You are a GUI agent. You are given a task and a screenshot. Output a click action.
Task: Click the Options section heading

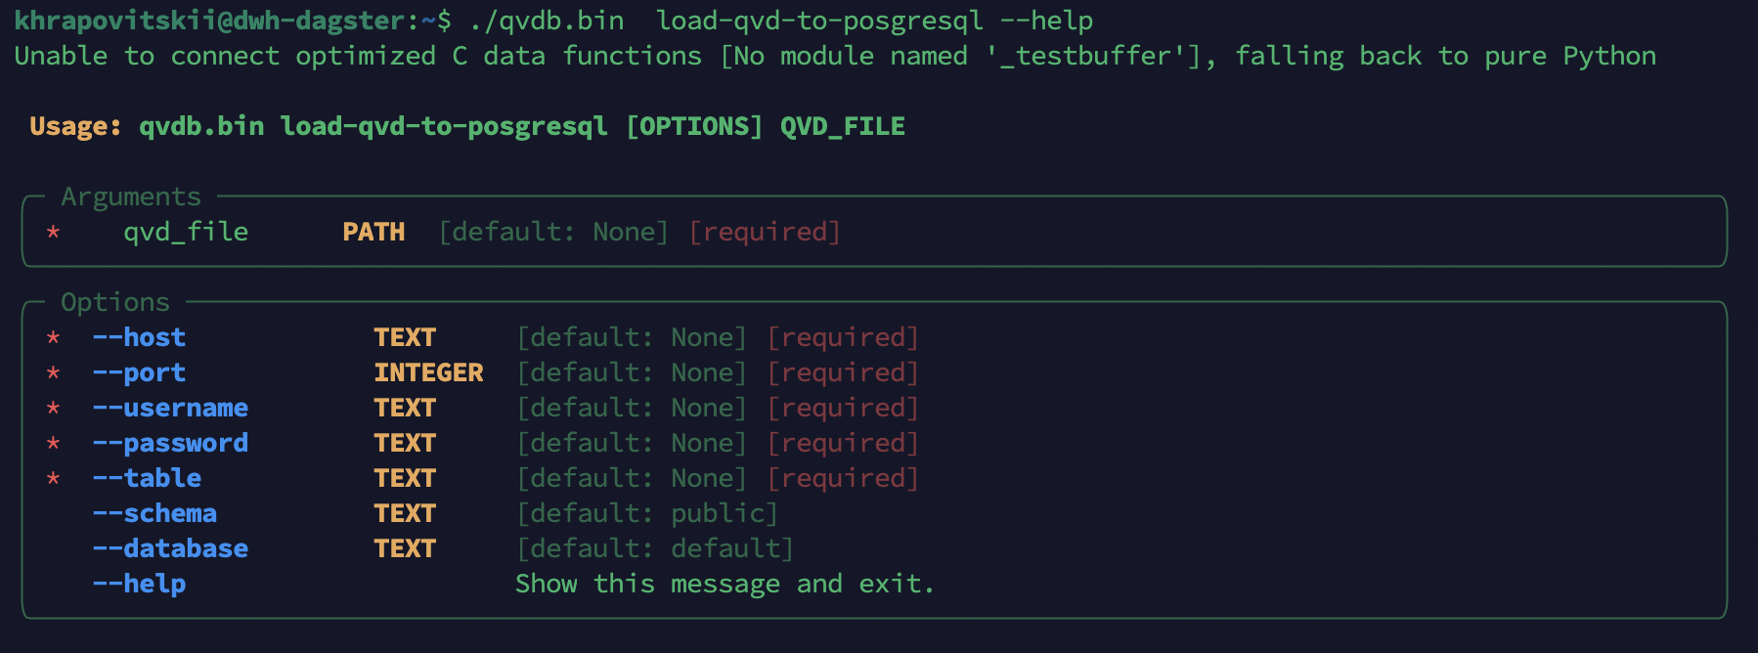pyautogui.click(x=115, y=303)
